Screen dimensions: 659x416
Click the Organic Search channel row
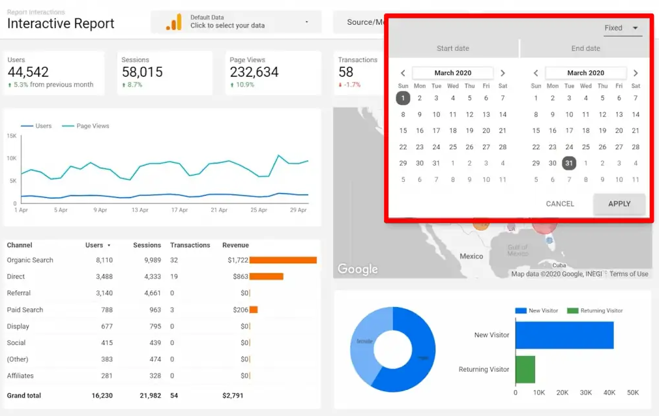tap(30, 260)
